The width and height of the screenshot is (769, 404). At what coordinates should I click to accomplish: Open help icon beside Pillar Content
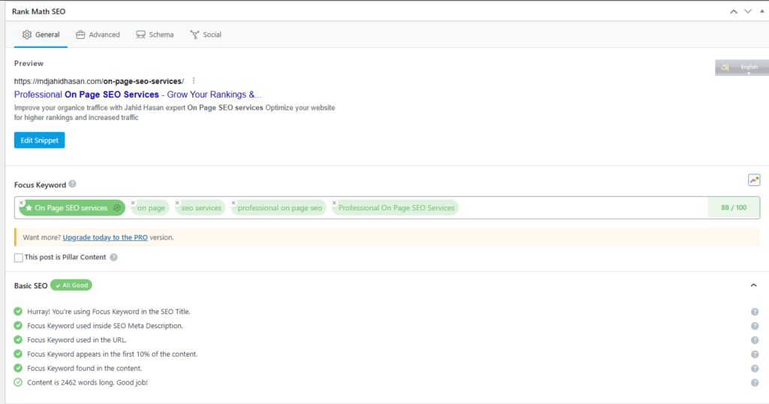pos(114,258)
